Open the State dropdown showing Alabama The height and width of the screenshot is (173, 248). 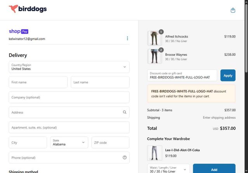point(69,142)
